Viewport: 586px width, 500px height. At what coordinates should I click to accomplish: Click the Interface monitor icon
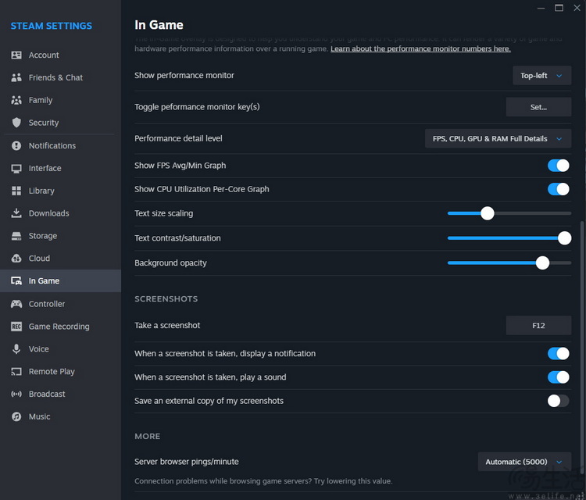(16, 169)
